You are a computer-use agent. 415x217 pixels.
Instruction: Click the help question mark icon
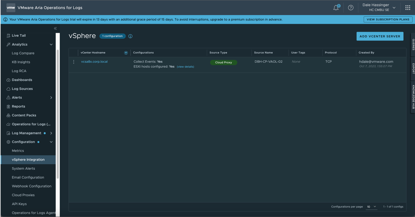point(351,8)
